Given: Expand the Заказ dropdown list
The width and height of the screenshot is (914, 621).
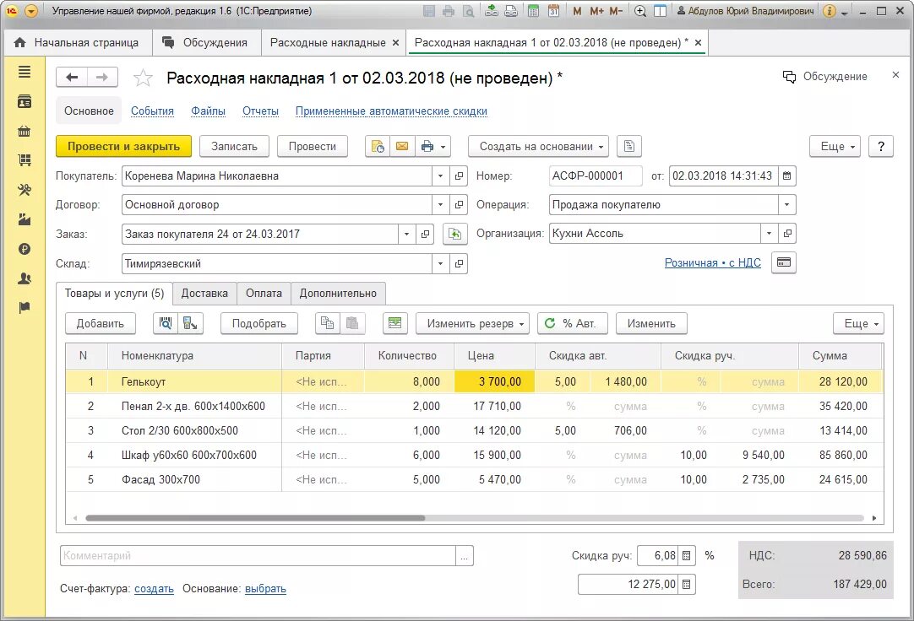Looking at the screenshot, I should 407,234.
